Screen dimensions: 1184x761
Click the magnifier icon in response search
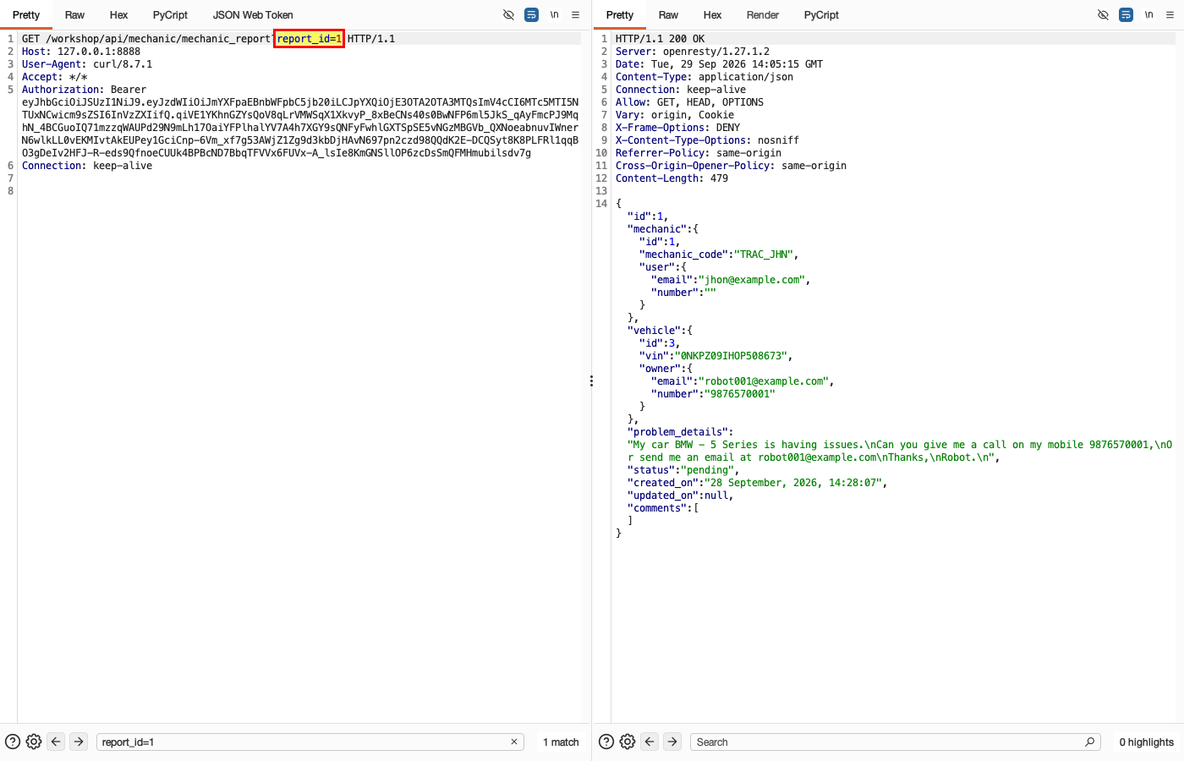pos(1090,742)
